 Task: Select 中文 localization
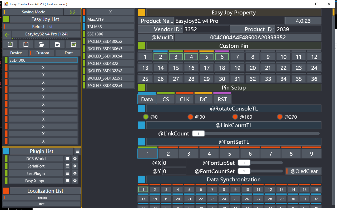pos(42,204)
